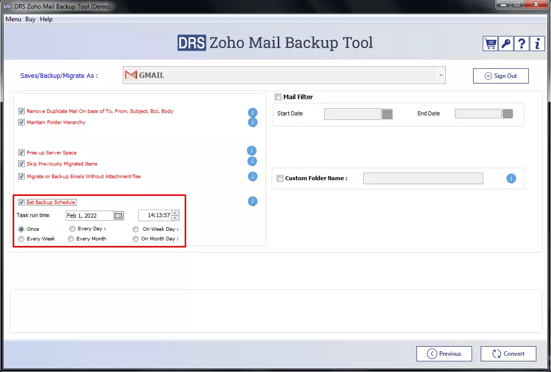The width and height of the screenshot is (551, 372).
Task: Enable the Mail Filter checkbox
Action: [x=278, y=97]
